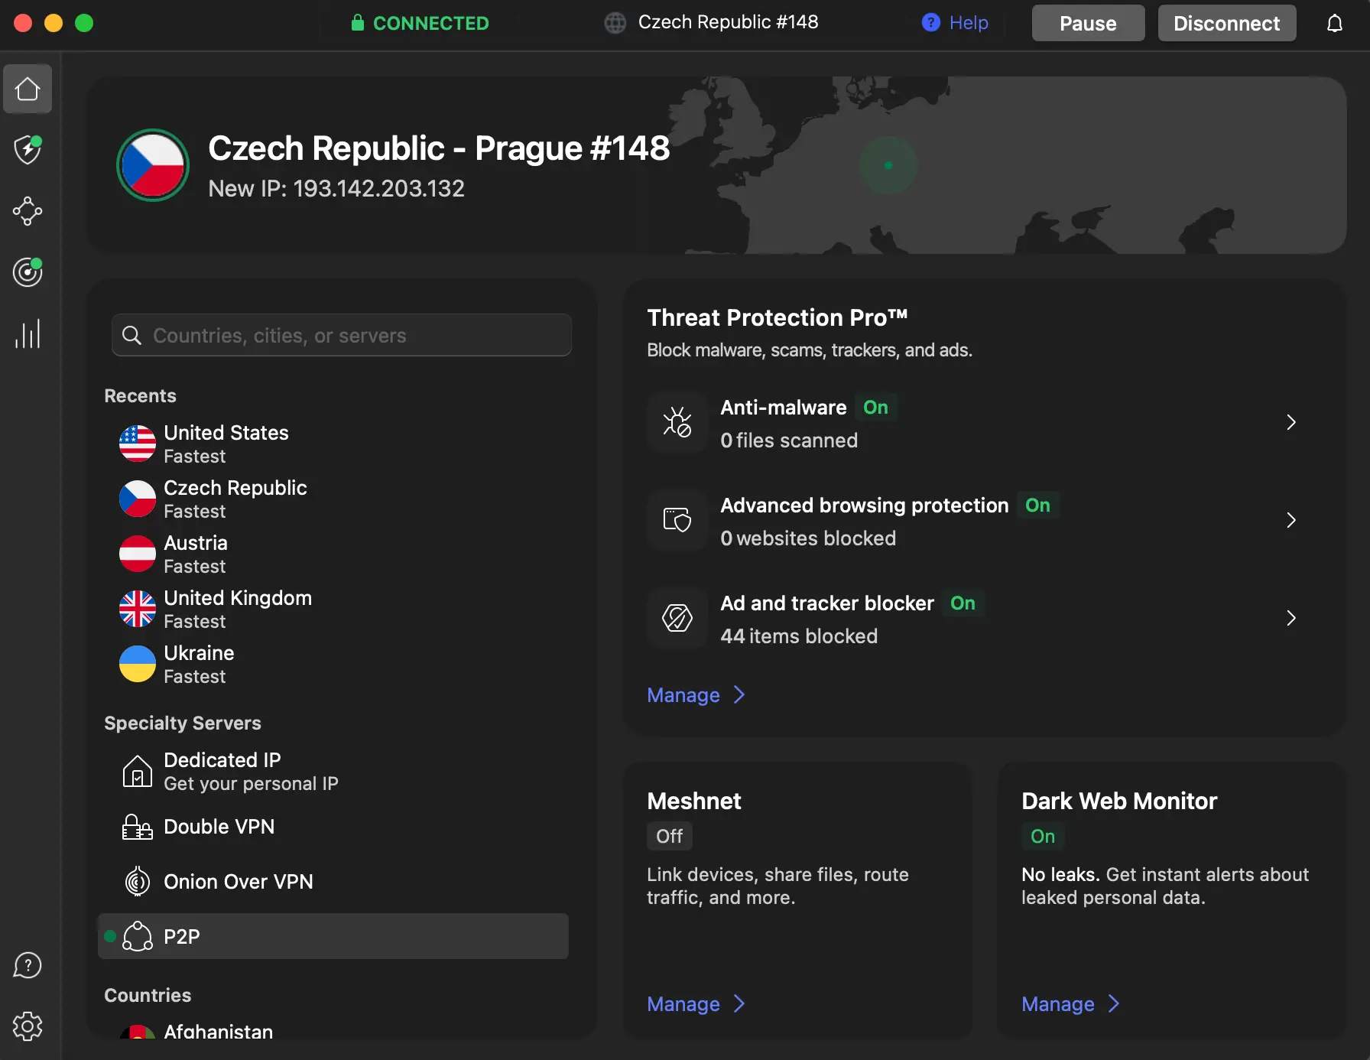This screenshot has height=1060, width=1370.
Task: View the connection statistics icon
Action: pyautogui.click(x=28, y=333)
